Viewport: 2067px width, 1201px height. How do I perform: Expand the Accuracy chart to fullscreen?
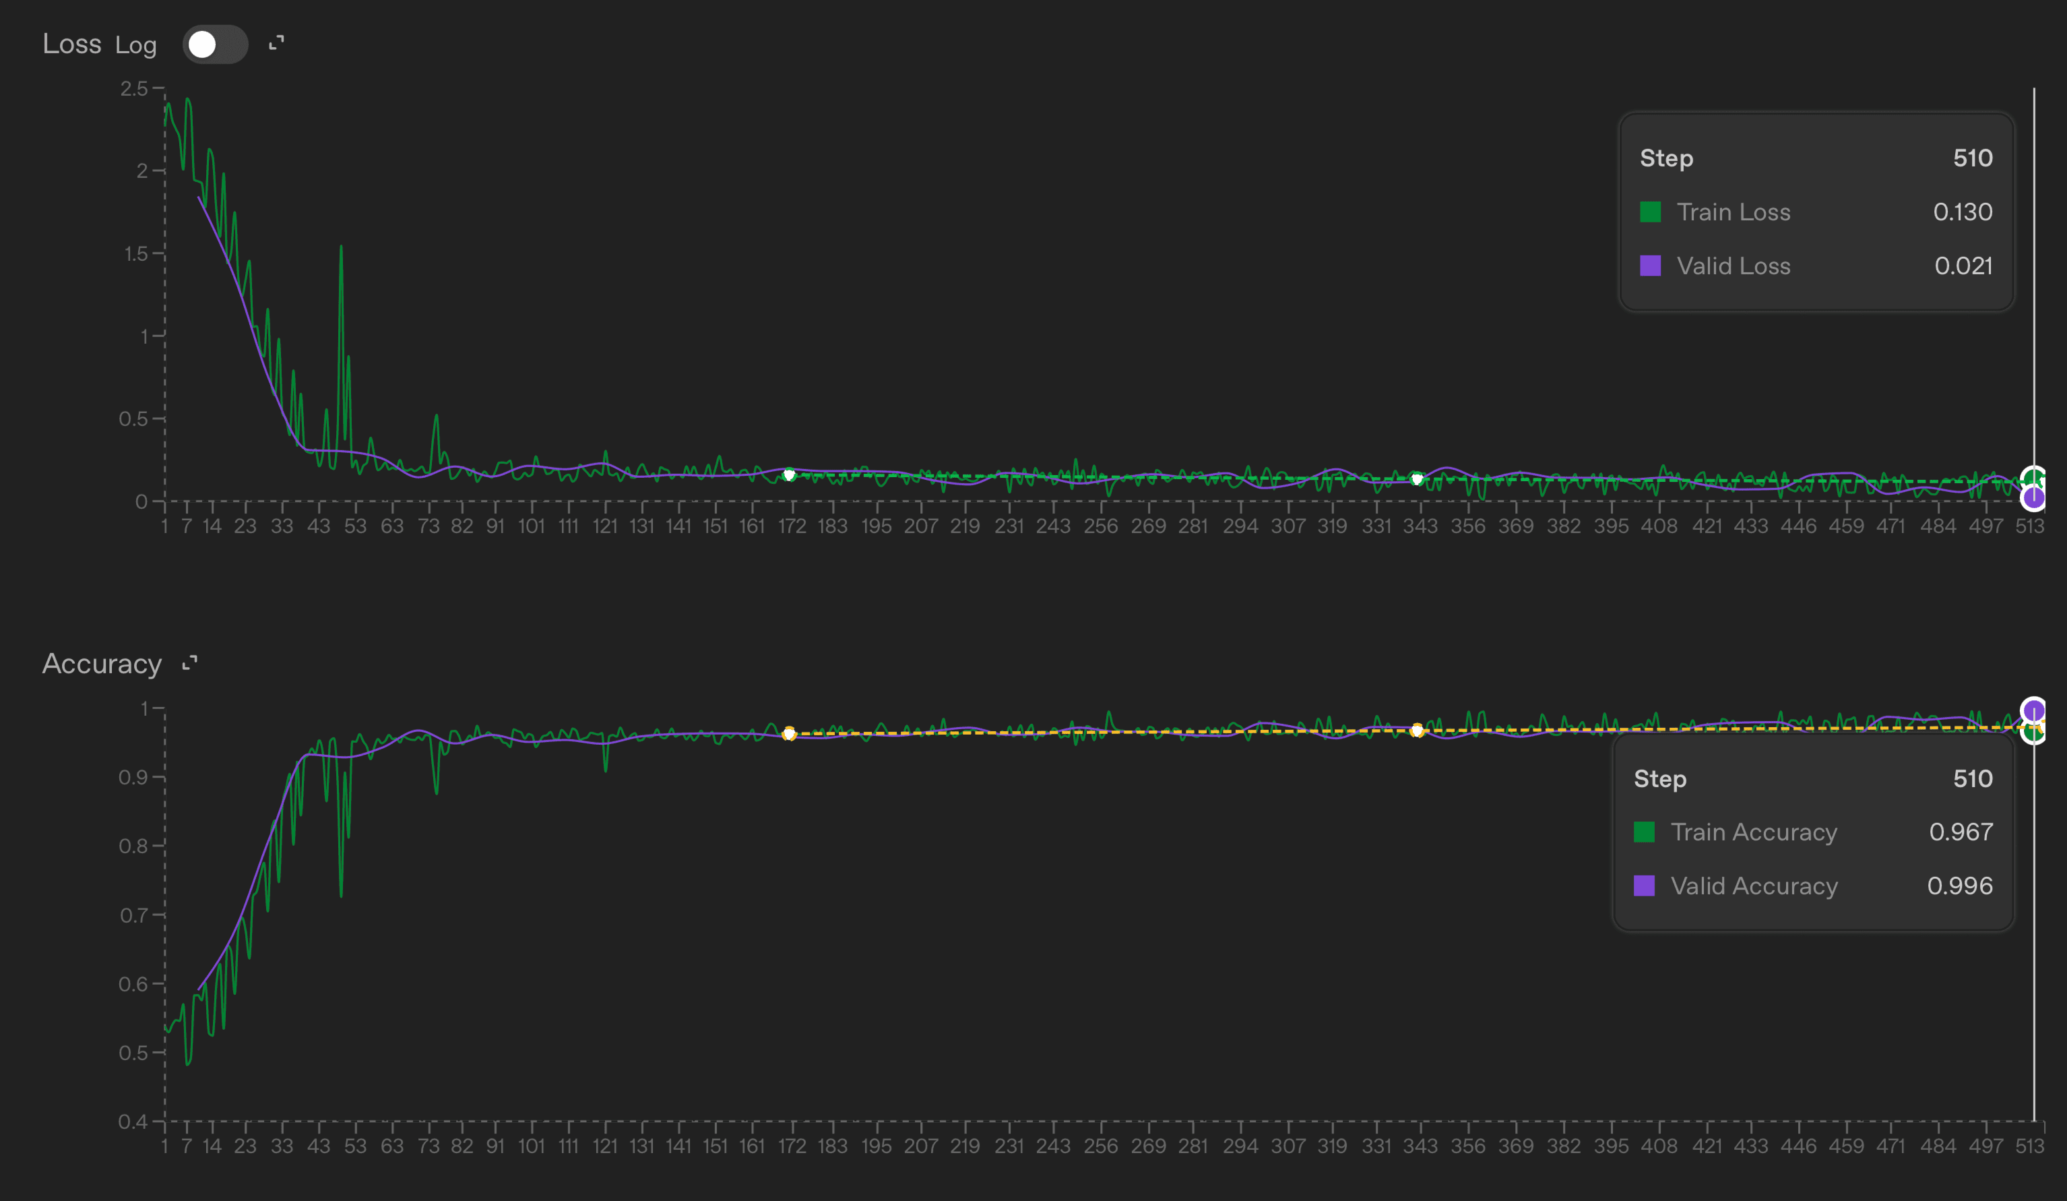189,663
